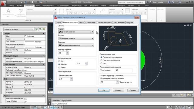Collapse the Общие properties section
194x109 pixels.
click(44, 34)
